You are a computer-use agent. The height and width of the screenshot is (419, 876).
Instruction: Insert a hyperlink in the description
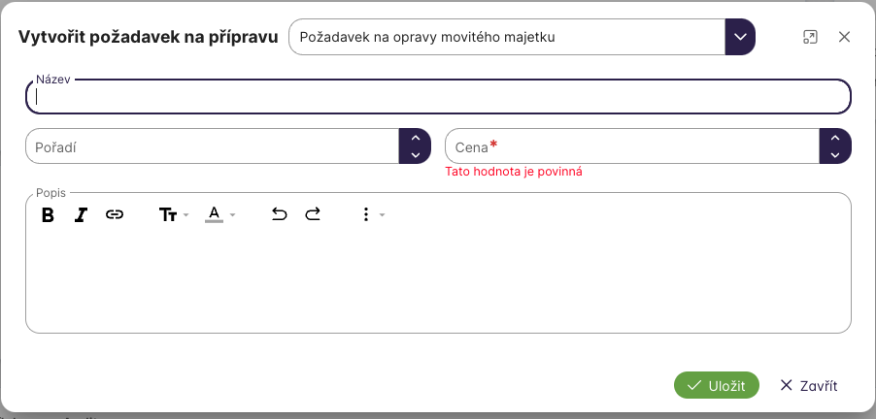pyautogui.click(x=115, y=215)
